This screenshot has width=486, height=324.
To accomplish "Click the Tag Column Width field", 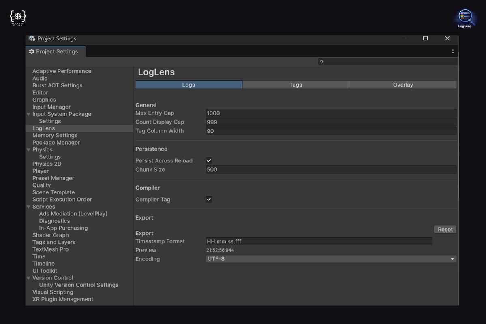I will (331, 131).
